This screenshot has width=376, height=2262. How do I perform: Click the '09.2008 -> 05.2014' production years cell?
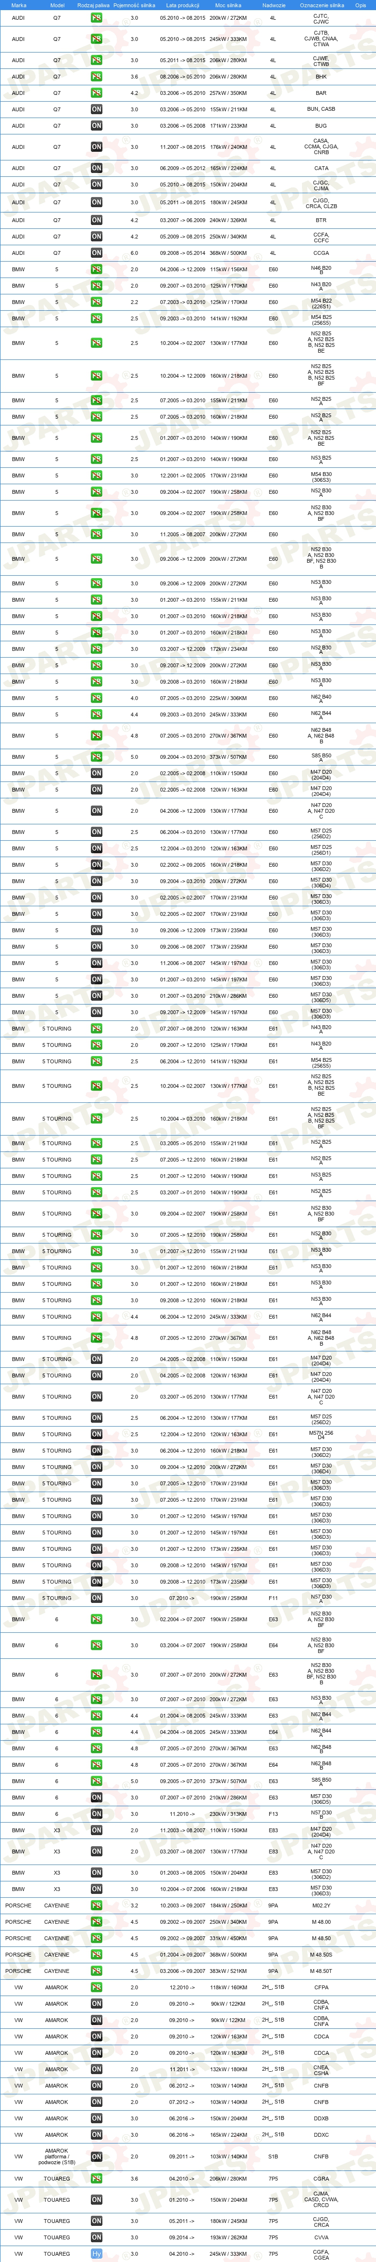(x=182, y=253)
